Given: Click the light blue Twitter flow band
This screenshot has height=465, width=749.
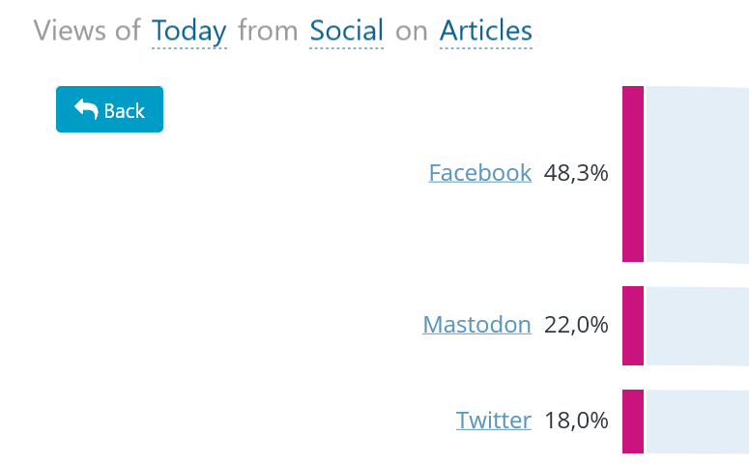Looking at the screenshot, I should coord(696,421).
